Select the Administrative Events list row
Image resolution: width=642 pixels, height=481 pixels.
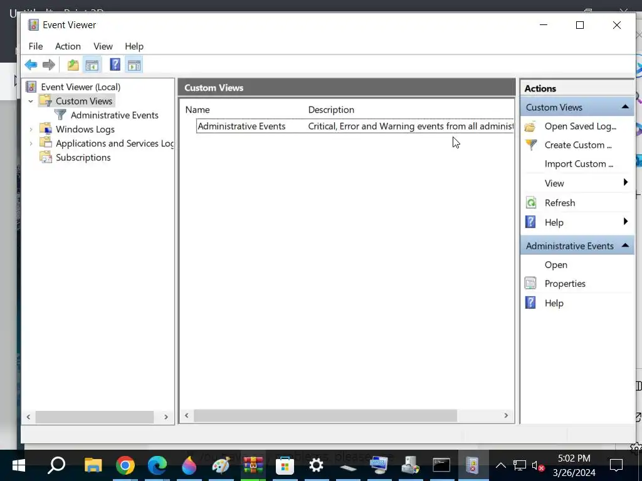coord(355,126)
